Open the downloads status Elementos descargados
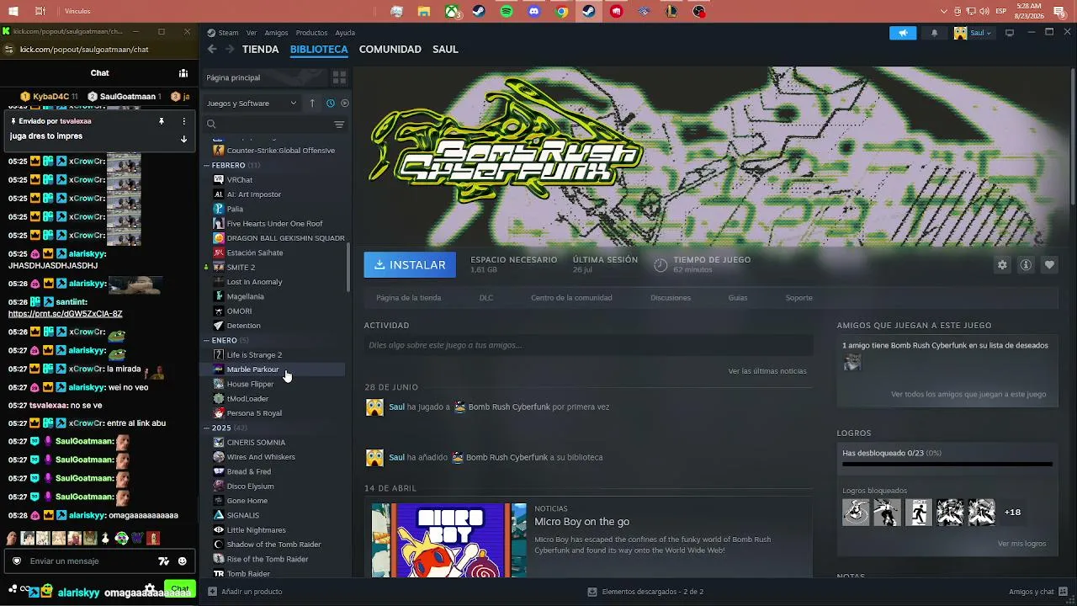This screenshot has width=1077, height=606. click(645, 592)
